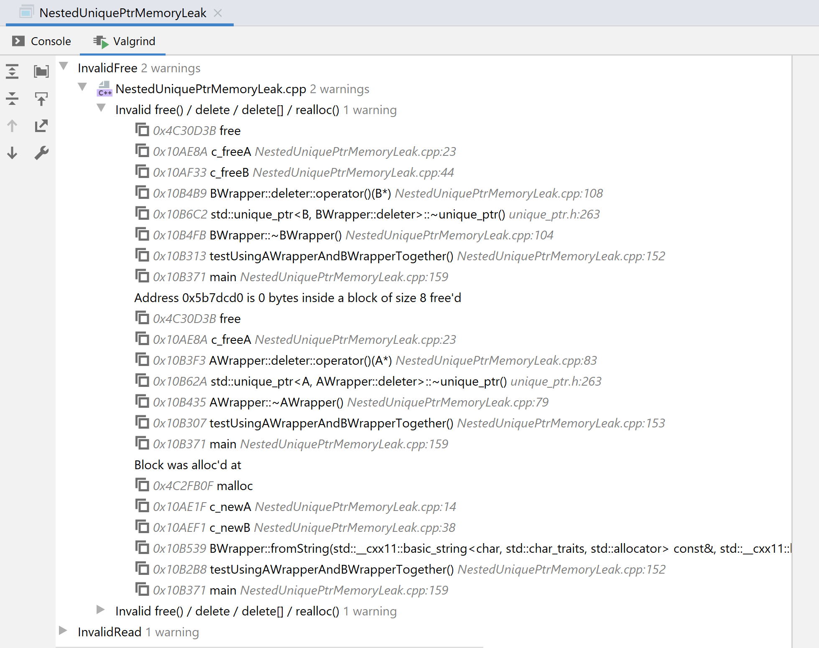Viewport: 819px width, 648px height.
Task: Click the Previous Problem up arrow
Action: [x=12, y=126]
